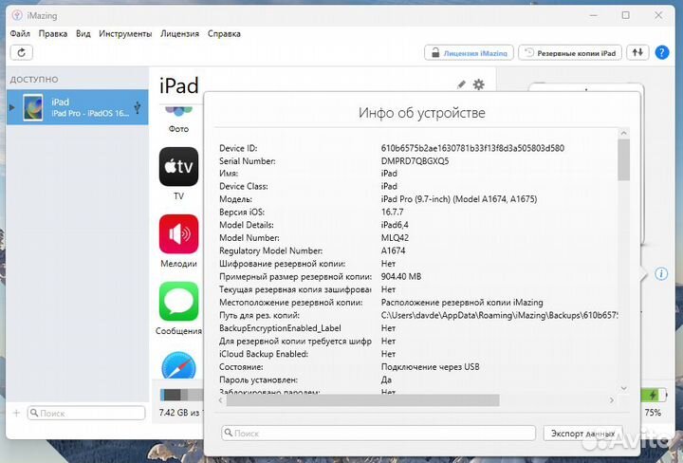Screen dimensions: 683x463
Task: Open the Мелодии ringtones icon
Action: [x=178, y=234]
